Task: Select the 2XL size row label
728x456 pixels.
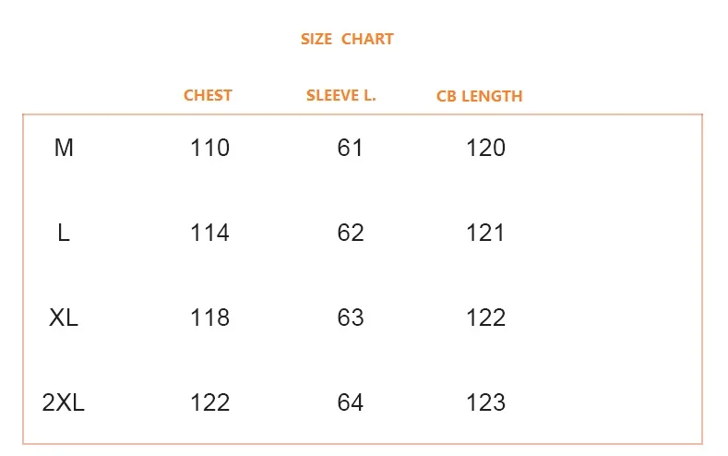Action: click(64, 402)
